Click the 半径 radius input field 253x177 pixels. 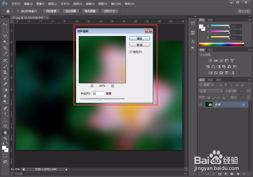point(98,93)
